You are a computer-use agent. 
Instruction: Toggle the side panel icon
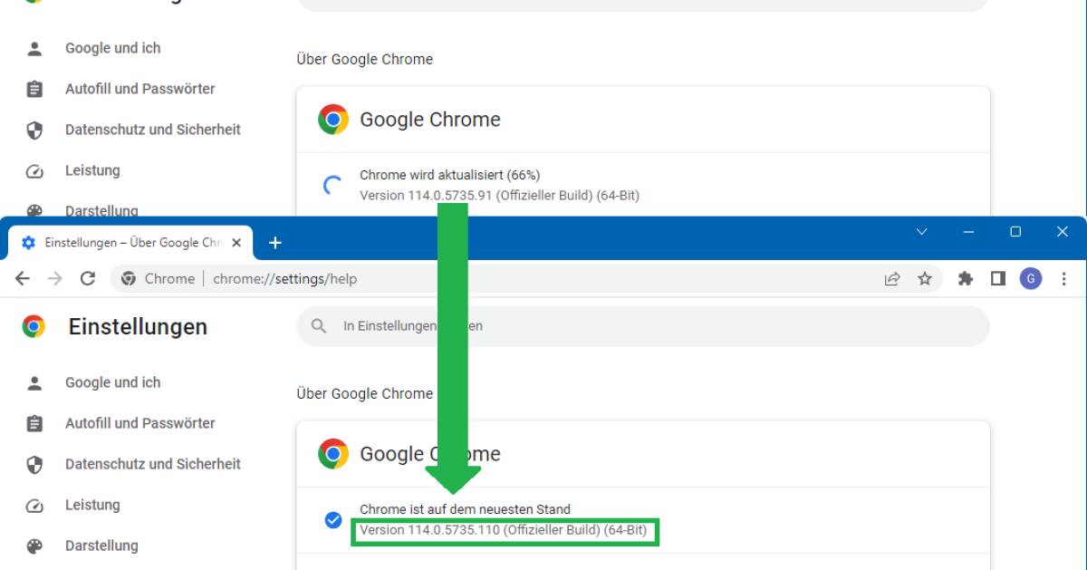point(998,279)
